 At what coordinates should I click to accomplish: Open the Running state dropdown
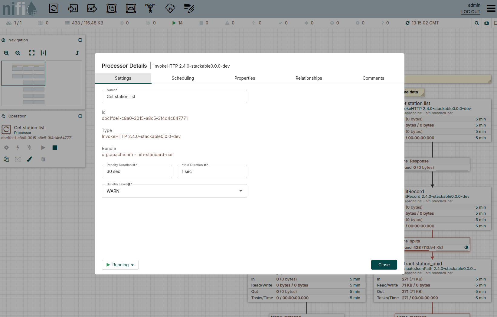pos(120,265)
